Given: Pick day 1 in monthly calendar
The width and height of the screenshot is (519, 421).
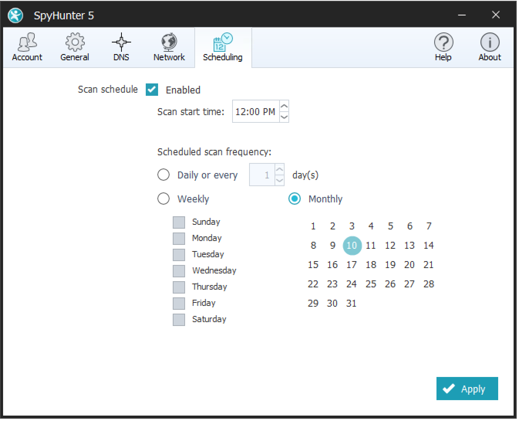Looking at the screenshot, I should (313, 226).
